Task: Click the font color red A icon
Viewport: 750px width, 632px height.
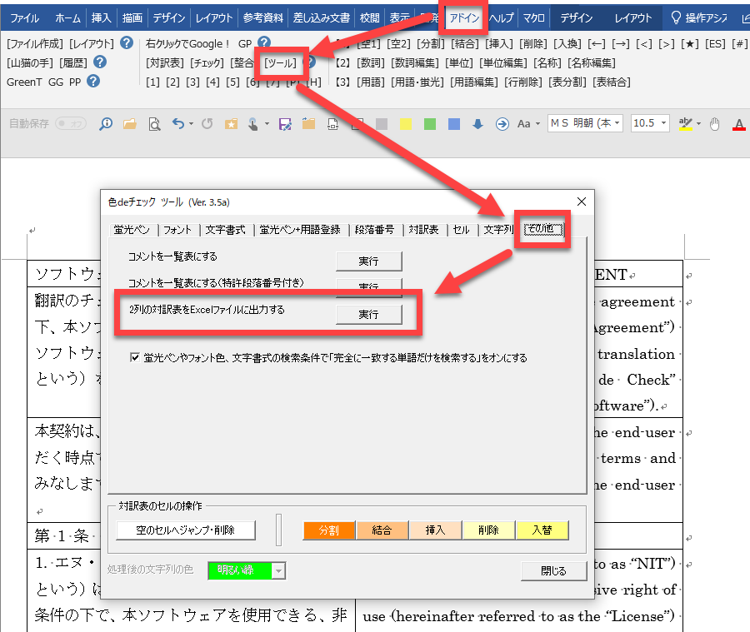Action: 737,124
